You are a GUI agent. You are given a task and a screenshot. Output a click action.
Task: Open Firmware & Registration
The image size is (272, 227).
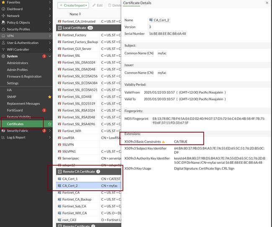click(24, 77)
